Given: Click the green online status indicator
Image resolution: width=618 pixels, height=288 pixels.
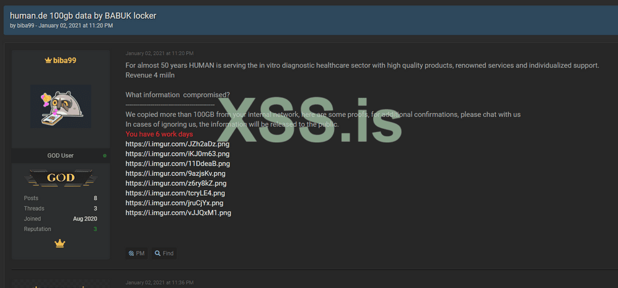Looking at the screenshot, I should tap(105, 155).
